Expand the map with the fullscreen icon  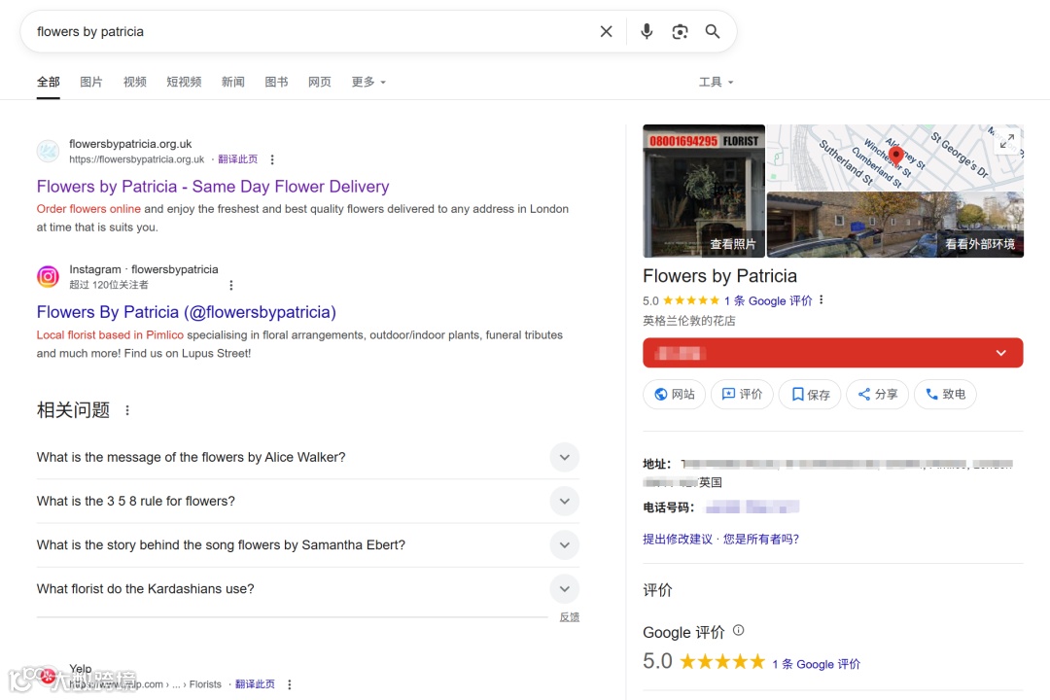pyautogui.click(x=1007, y=141)
